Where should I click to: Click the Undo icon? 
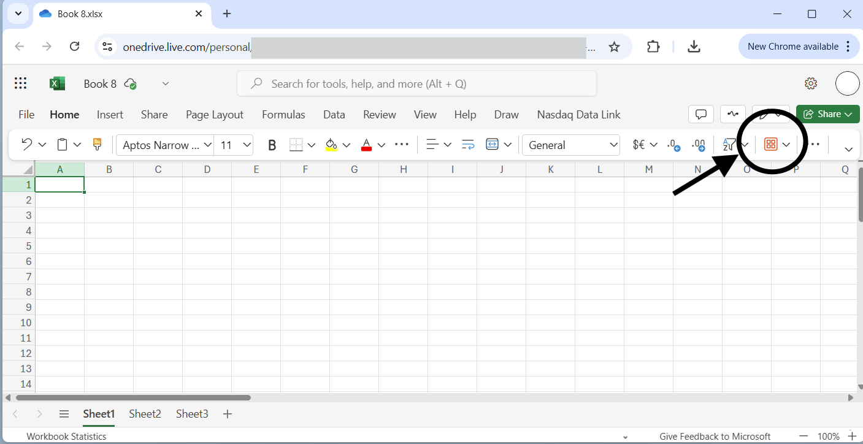point(26,145)
